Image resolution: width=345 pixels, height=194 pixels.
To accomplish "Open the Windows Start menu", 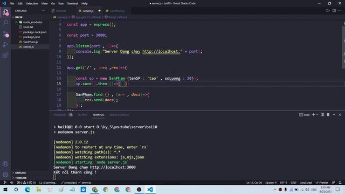I will [5, 189].
